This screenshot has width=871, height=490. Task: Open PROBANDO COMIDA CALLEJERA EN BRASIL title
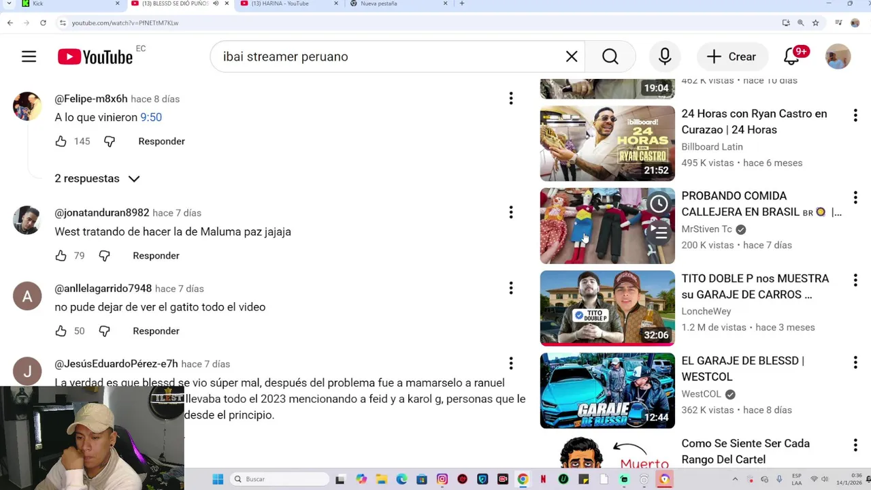(x=761, y=203)
